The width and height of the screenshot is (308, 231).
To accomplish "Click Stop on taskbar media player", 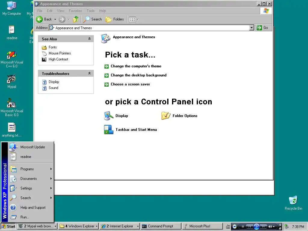I will (x=243, y=226).
